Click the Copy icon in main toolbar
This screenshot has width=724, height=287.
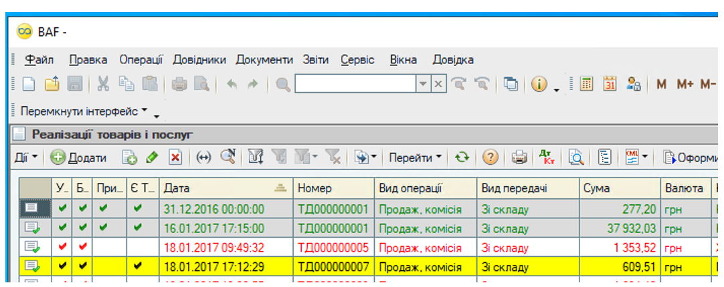click(x=126, y=84)
